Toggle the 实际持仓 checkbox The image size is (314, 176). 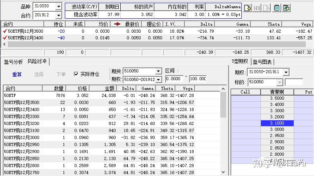tap(76, 74)
